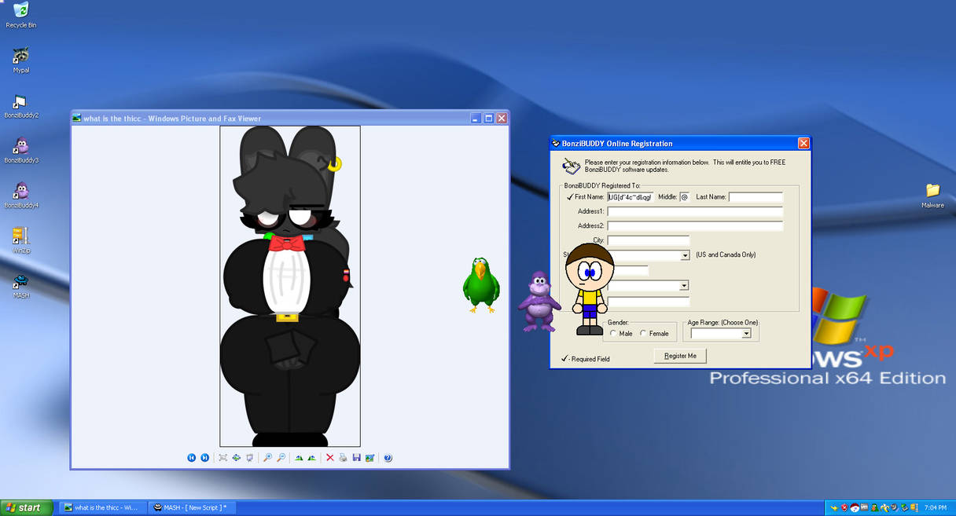The height and width of the screenshot is (516, 956).
Task: Close the BonziBUDDY Online Registration dialog
Action: [x=803, y=144]
